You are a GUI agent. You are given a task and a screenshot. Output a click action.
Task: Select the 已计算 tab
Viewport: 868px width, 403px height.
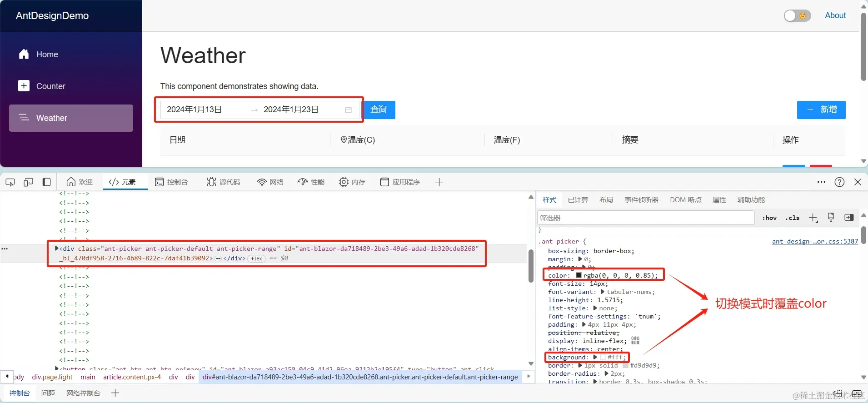[x=578, y=200]
